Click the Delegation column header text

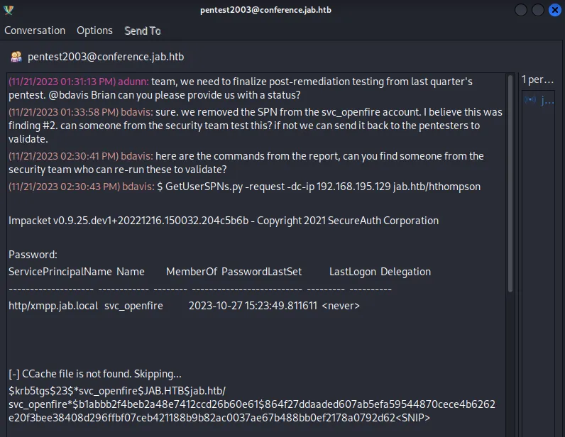(405, 272)
